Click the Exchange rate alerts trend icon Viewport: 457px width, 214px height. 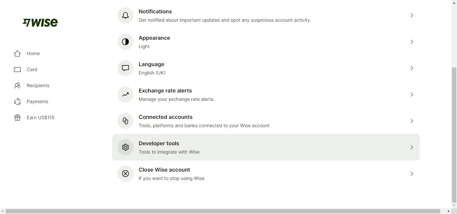[125, 94]
